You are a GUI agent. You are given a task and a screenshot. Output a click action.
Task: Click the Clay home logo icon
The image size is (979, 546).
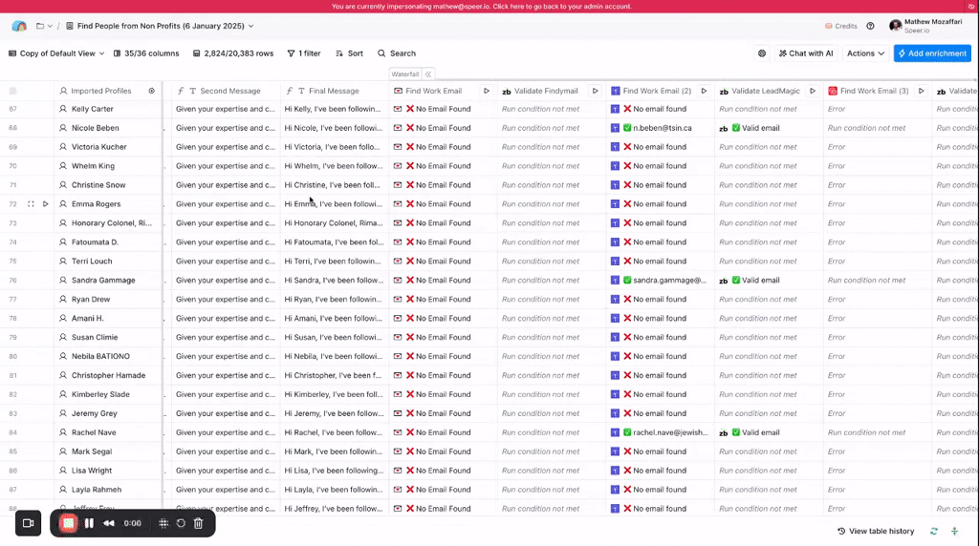(x=19, y=26)
